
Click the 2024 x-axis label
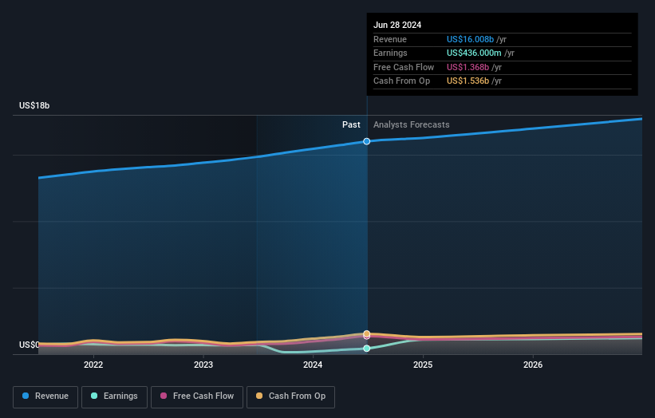313,365
